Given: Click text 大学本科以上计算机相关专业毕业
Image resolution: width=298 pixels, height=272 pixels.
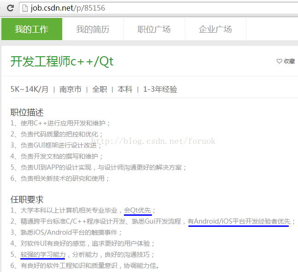Looking at the screenshot, I should 69,210.
